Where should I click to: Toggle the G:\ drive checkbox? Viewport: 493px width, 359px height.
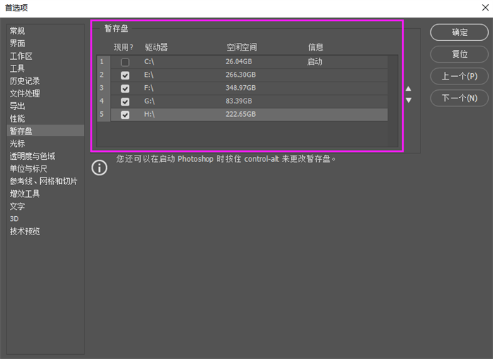tap(125, 101)
